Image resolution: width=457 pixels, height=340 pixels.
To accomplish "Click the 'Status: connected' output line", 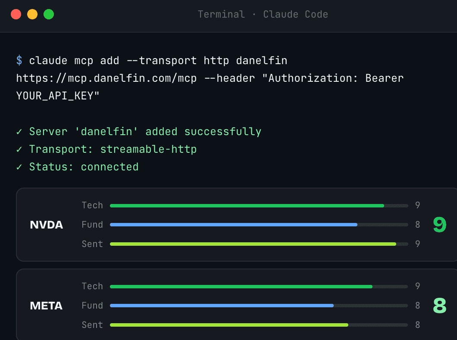I will click(84, 167).
